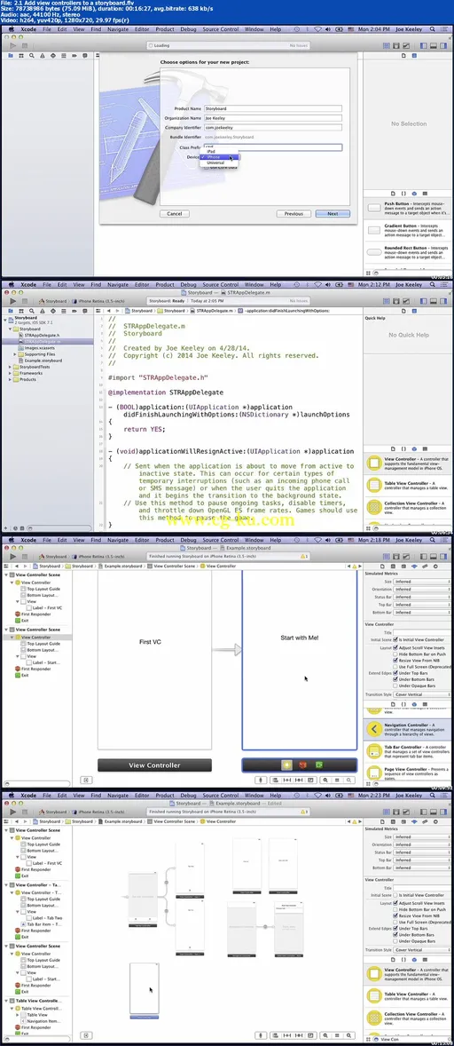Open Debug menu in 2:23 PM menu bar

click(x=188, y=796)
